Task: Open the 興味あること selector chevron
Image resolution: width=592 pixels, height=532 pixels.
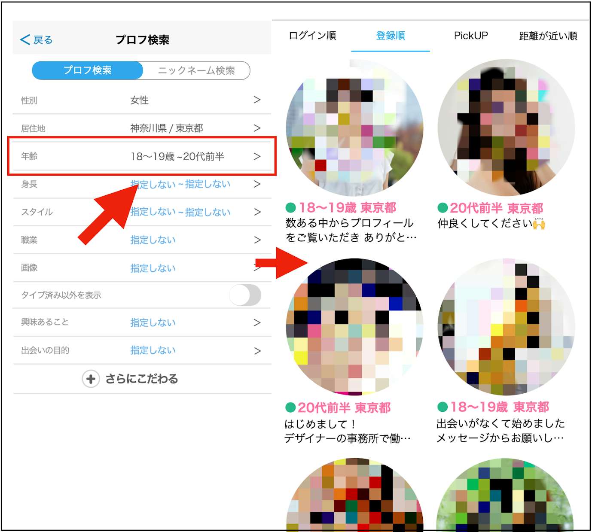Action: pyautogui.click(x=257, y=322)
